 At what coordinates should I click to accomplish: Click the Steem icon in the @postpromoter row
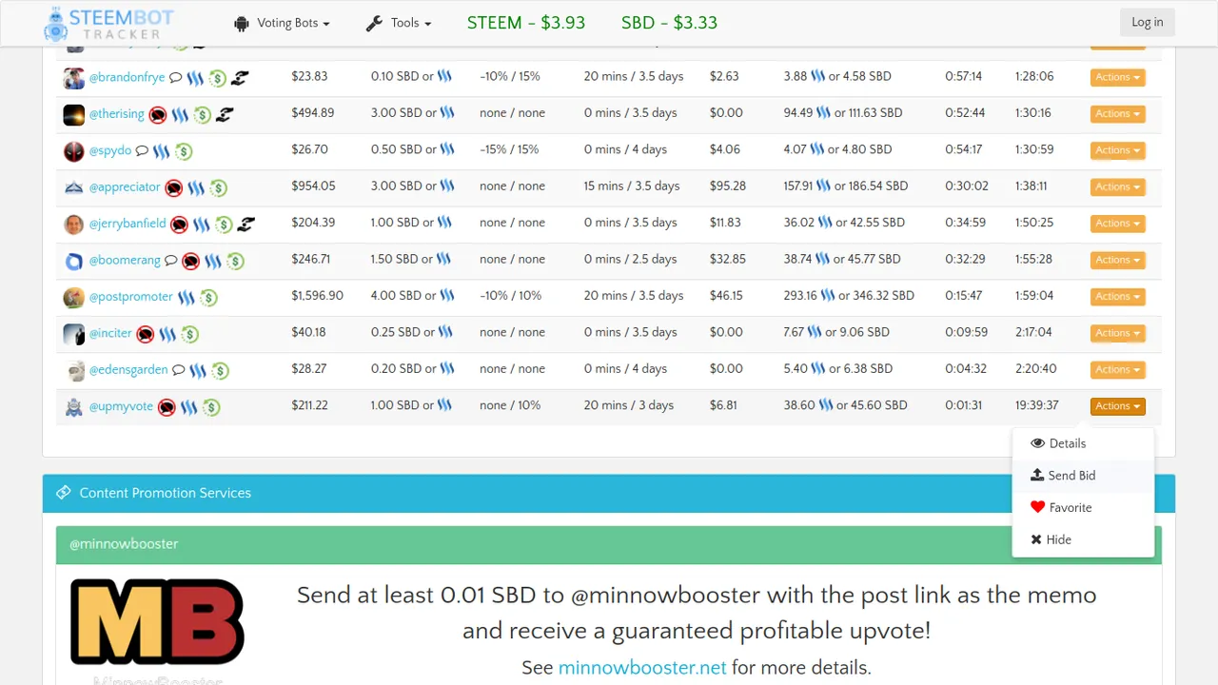[x=187, y=298]
